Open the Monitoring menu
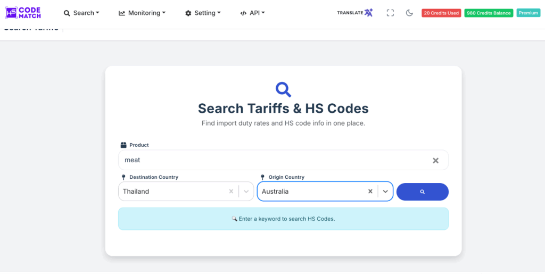Screen dimensions: 545x274 [142, 13]
